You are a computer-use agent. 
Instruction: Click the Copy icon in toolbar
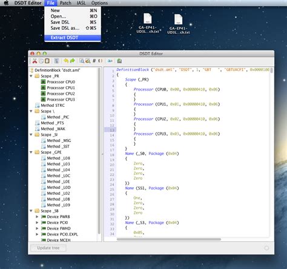(x=41, y=61)
